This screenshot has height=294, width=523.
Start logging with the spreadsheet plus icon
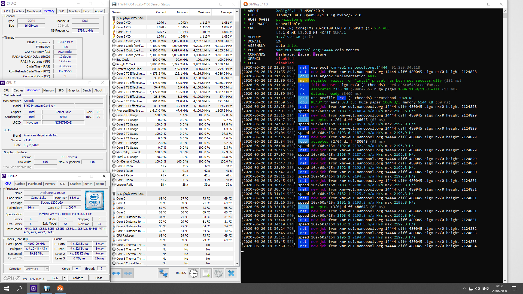point(206,273)
